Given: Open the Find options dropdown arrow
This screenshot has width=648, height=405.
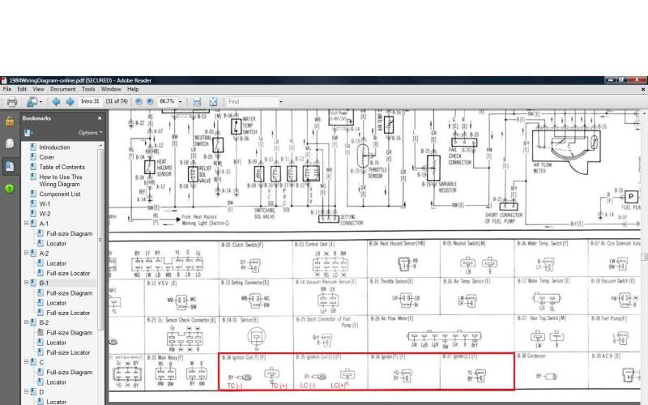Looking at the screenshot, I should click(281, 102).
